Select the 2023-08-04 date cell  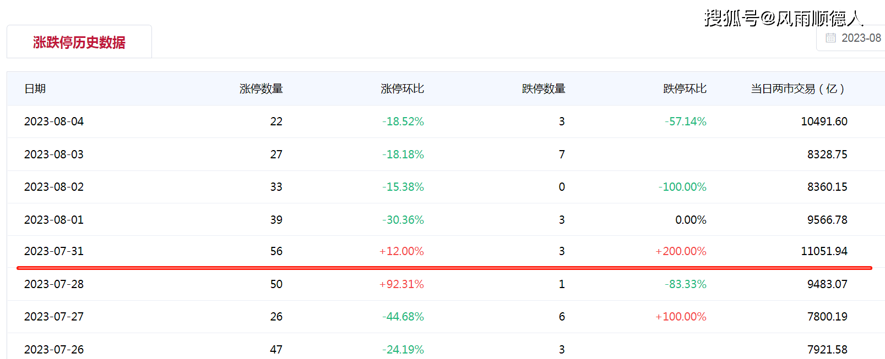(54, 121)
